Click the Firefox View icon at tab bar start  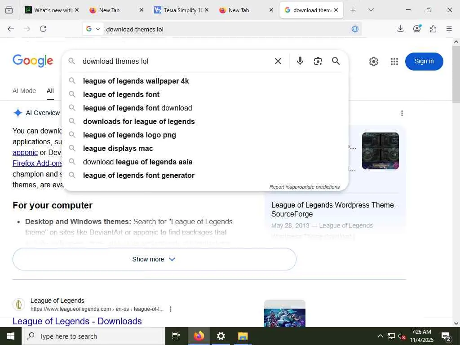pyautogui.click(x=9, y=10)
